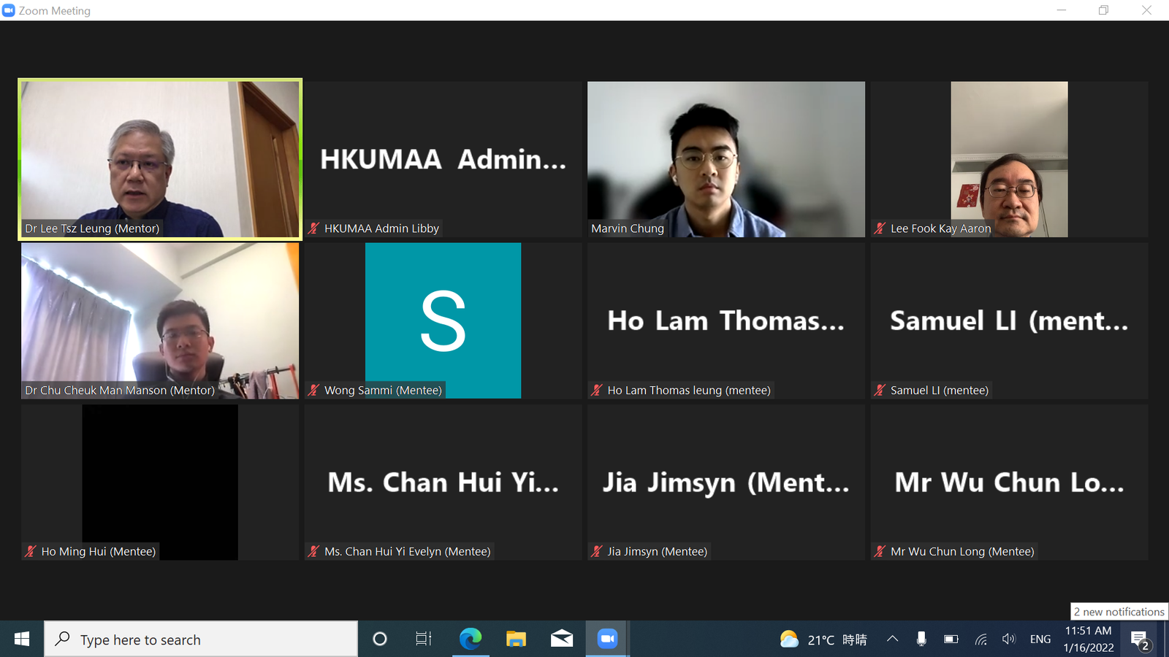The height and width of the screenshot is (657, 1169).
Task: Open Task View from the taskbar
Action: 423,639
